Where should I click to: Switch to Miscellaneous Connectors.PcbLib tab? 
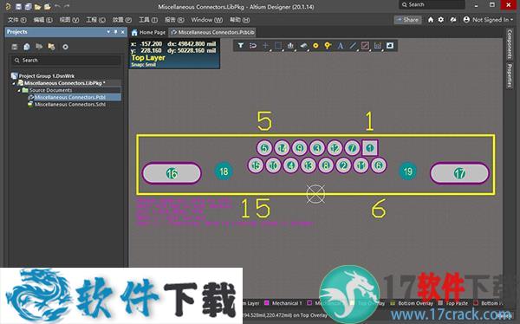[x=212, y=32]
